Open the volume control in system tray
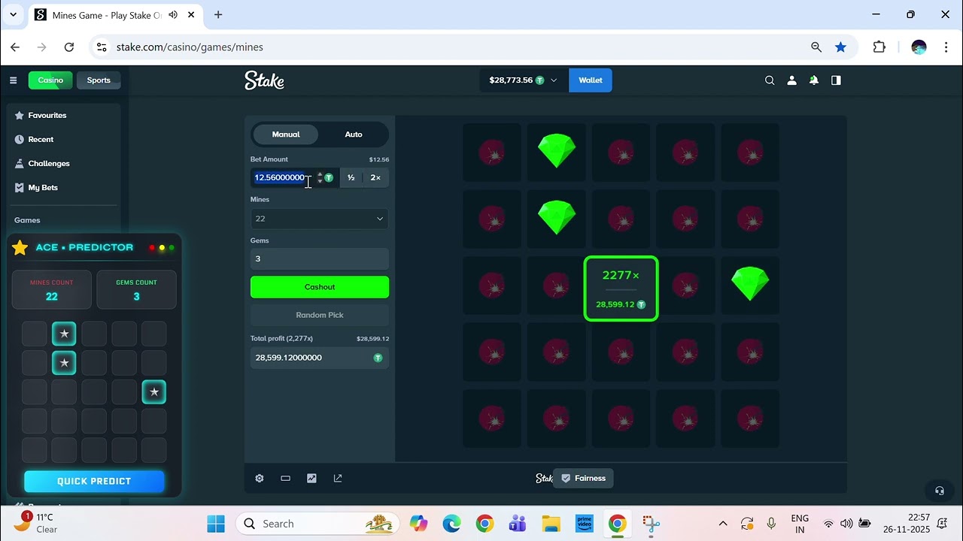 846,524
